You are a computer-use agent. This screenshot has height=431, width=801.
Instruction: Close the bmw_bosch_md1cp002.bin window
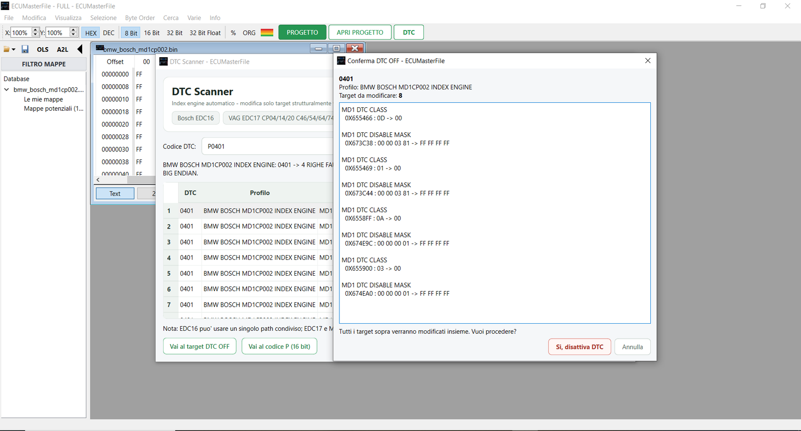point(354,48)
